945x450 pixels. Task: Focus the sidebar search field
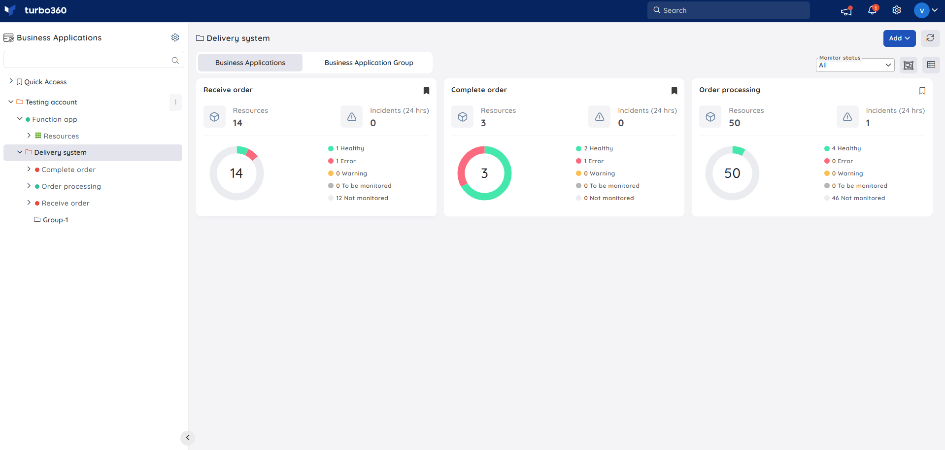(94, 60)
